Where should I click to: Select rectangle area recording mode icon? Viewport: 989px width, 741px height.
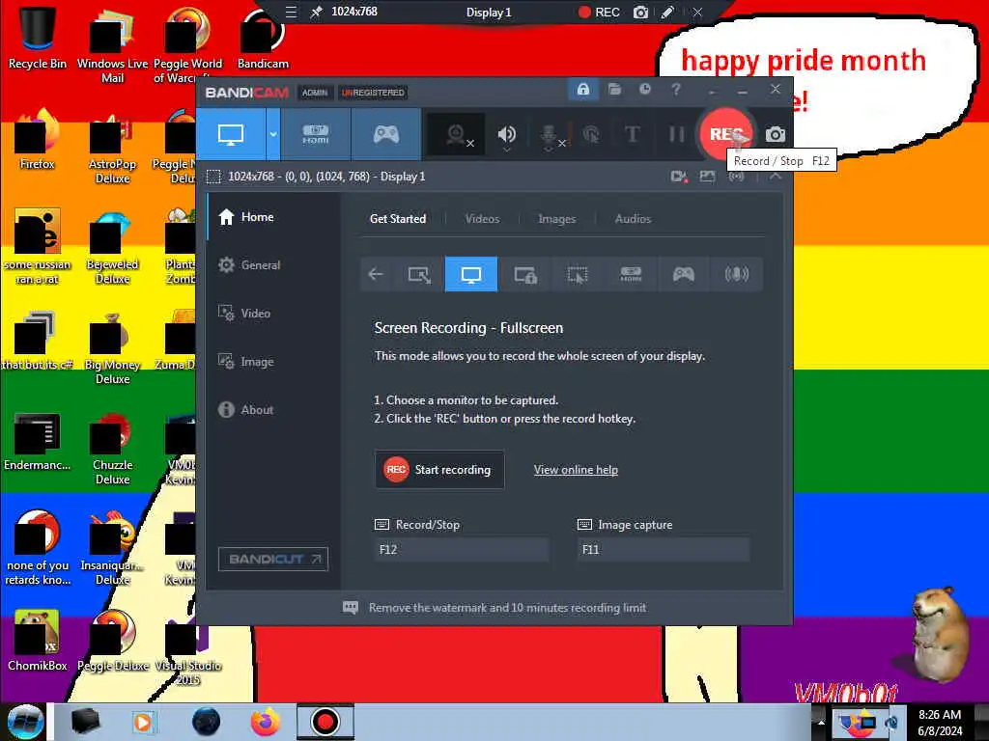(x=419, y=274)
